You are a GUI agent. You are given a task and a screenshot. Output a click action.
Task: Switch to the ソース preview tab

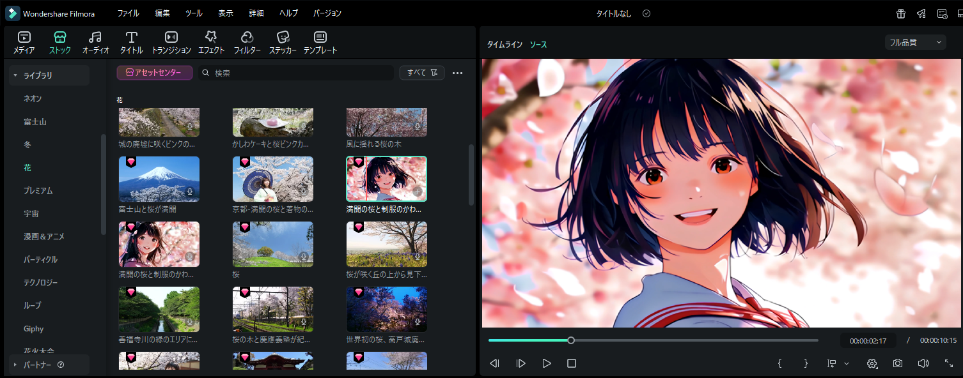pyautogui.click(x=538, y=45)
